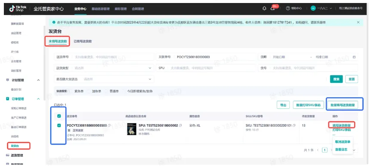Focus the 送货单号 search field
Image resolution: width=374 pixels, height=166 pixels.
[x=104, y=57]
